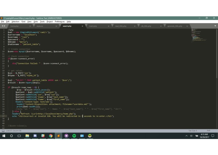This screenshot has width=218, height=155.
Task: Open the purple round app in taskbar
Action: tap(66, 136)
